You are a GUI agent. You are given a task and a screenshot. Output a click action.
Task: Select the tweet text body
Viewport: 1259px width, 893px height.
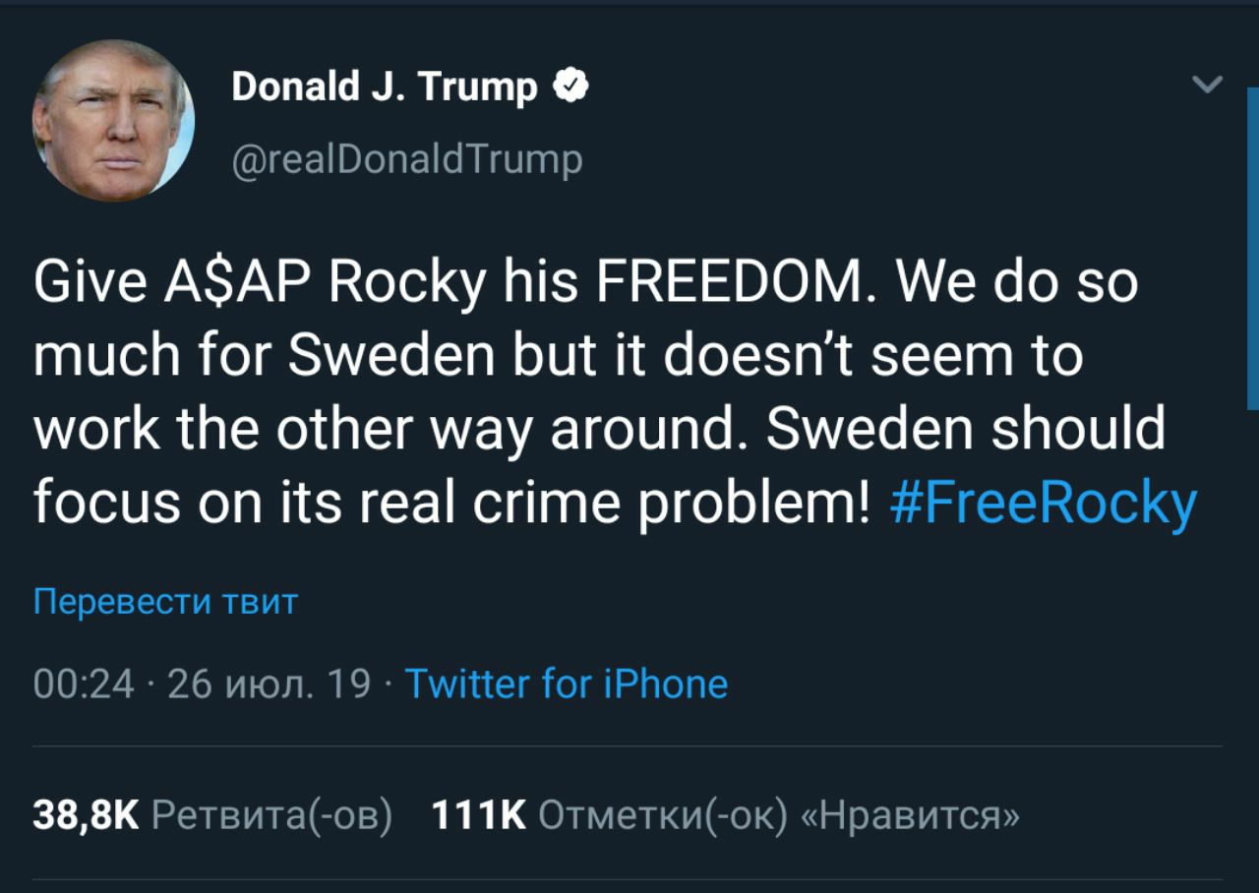(616, 393)
